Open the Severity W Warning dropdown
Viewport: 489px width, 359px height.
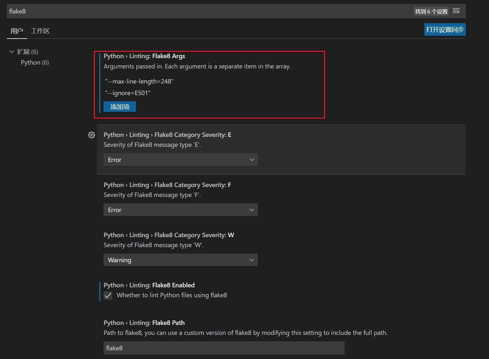180,260
